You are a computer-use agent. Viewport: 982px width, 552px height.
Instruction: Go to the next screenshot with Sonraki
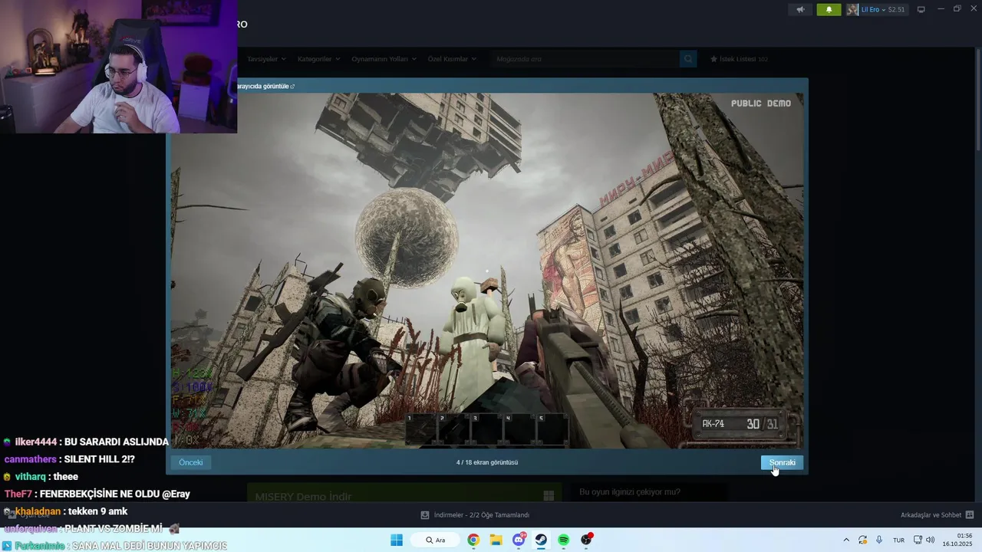click(782, 462)
